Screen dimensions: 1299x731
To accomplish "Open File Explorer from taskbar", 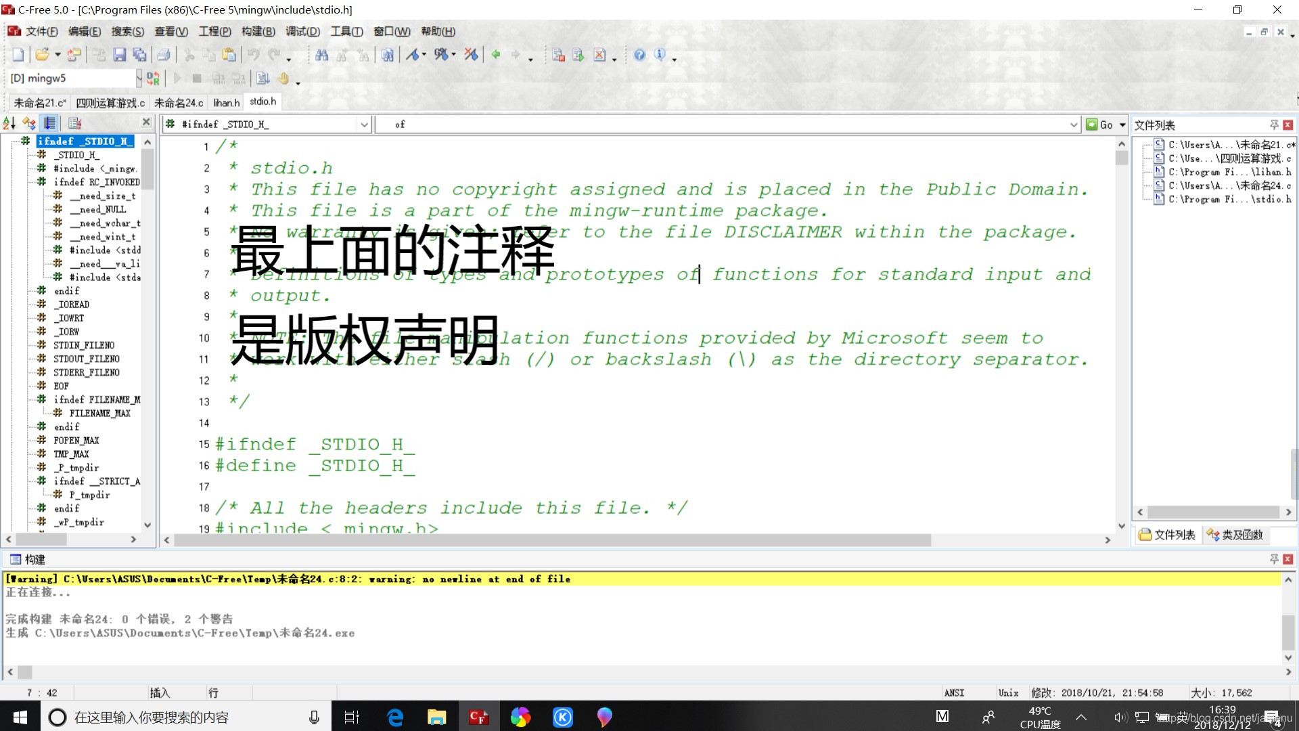I will [x=436, y=717].
